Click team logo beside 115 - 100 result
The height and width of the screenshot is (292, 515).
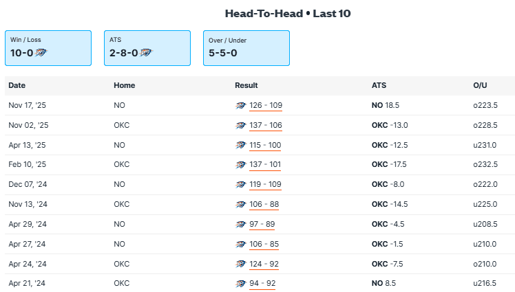click(x=240, y=146)
